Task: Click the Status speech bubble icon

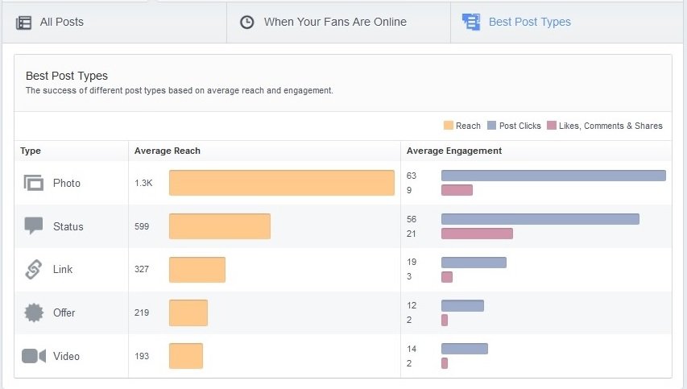Action: point(33,226)
